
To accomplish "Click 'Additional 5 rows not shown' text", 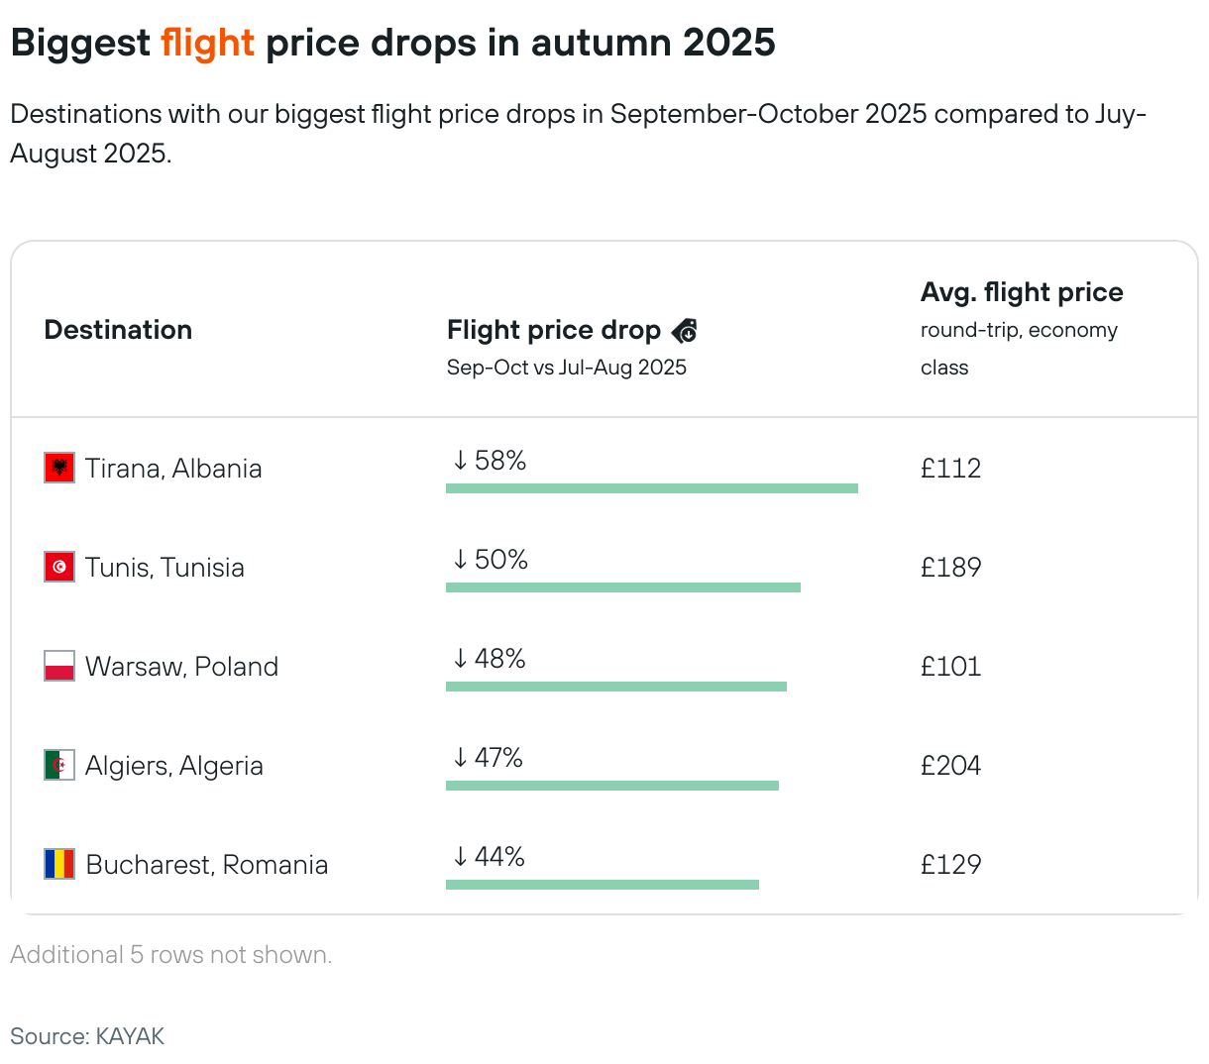I will 171,955.
